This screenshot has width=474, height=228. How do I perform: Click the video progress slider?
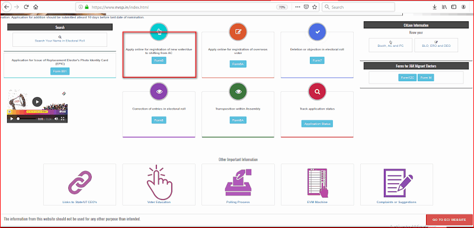[x=25, y=119]
